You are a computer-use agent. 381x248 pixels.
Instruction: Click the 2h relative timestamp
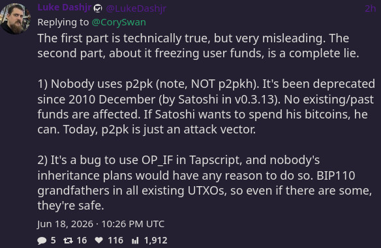(371, 8)
